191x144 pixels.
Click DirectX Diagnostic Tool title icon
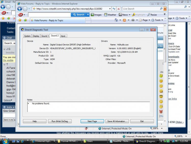(x=22, y=30)
